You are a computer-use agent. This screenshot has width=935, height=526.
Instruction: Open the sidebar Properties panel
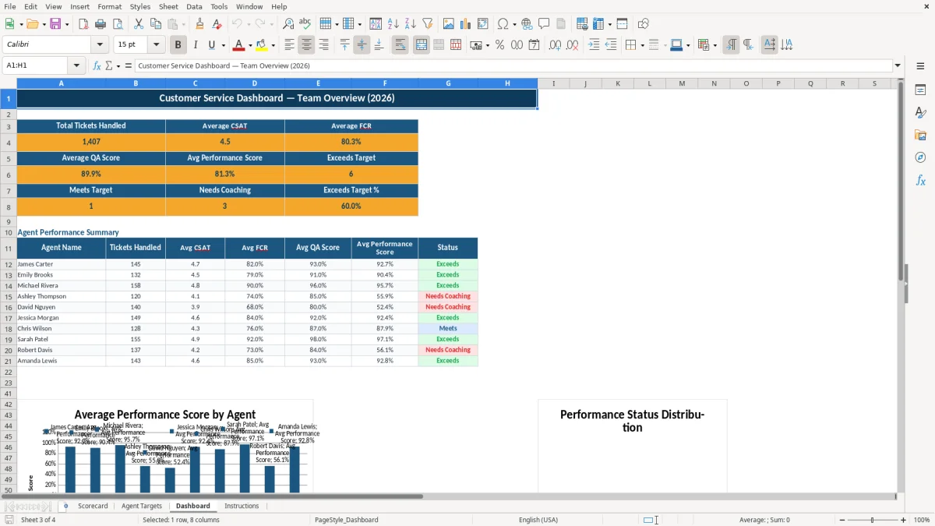tap(920, 90)
